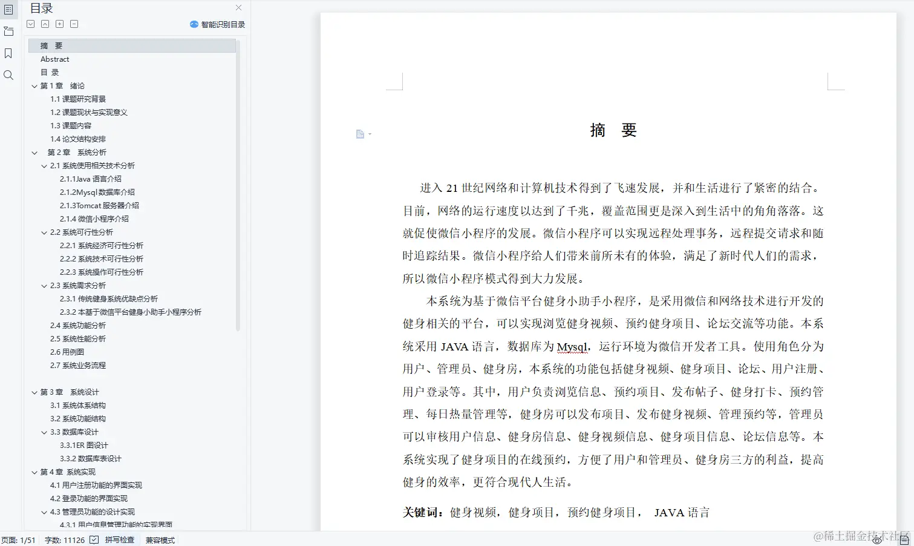Image resolution: width=914 pixels, height=546 pixels.
Task: Jump to 1.1 课题研究背景
Action: point(78,99)
